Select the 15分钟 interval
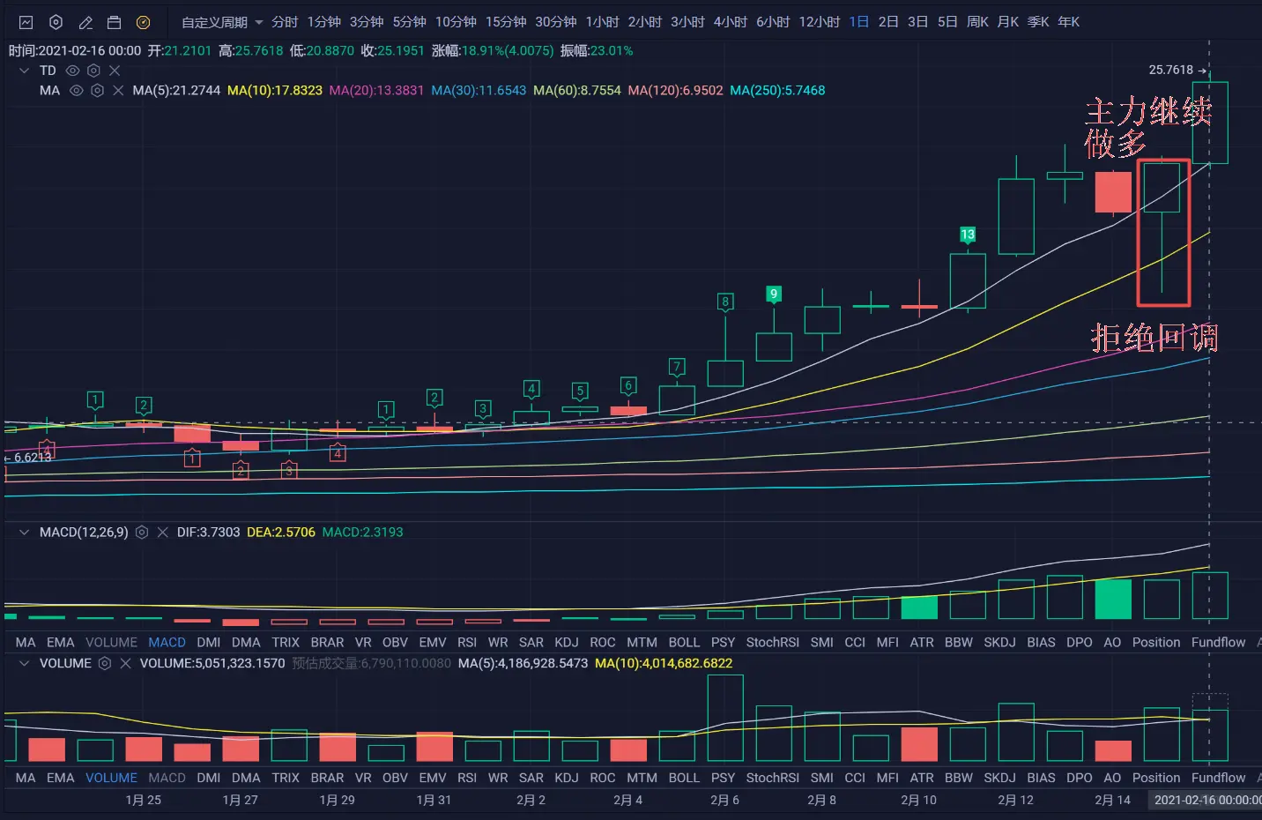Image resolution: width=1262 pixels, height=820 pixels. pos(506,22)
